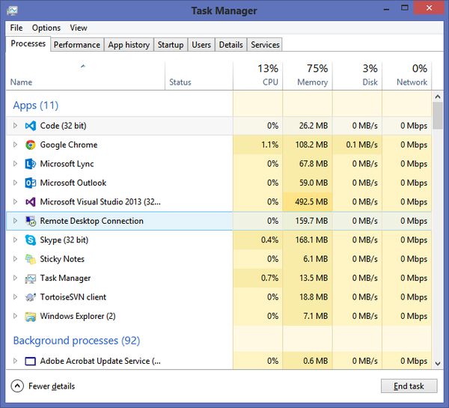The width and height of the screenshot is (449, 408).
Task: Click the 168.1 MB memory value
Action: pyautogui.click(x=311, y=240)
